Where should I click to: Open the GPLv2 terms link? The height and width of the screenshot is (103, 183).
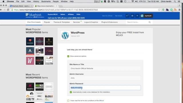[101, 100]
